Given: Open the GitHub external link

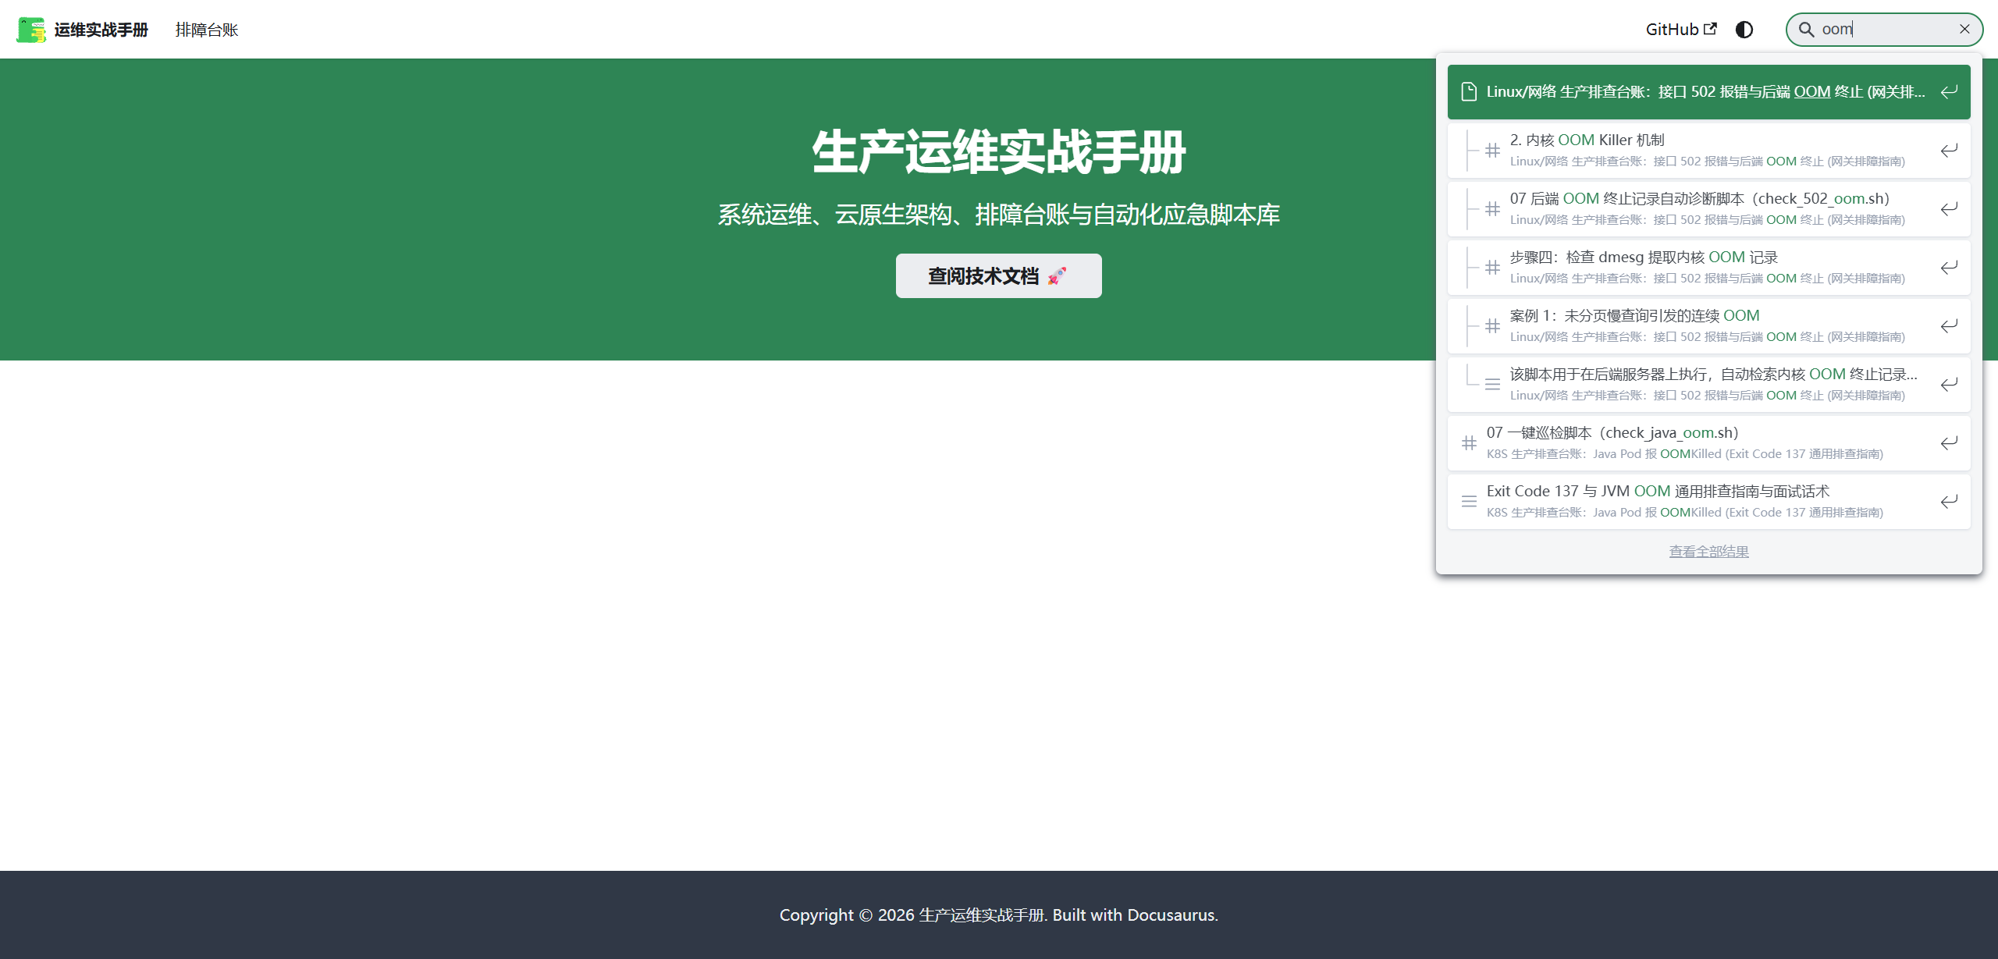Looking at the screenshot, I should tap(1681, 30).
